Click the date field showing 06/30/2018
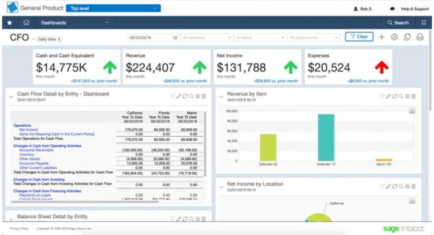 click(152, 38)
